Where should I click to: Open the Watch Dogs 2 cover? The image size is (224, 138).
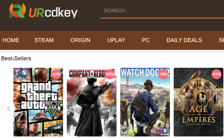(x=145, y=102)
